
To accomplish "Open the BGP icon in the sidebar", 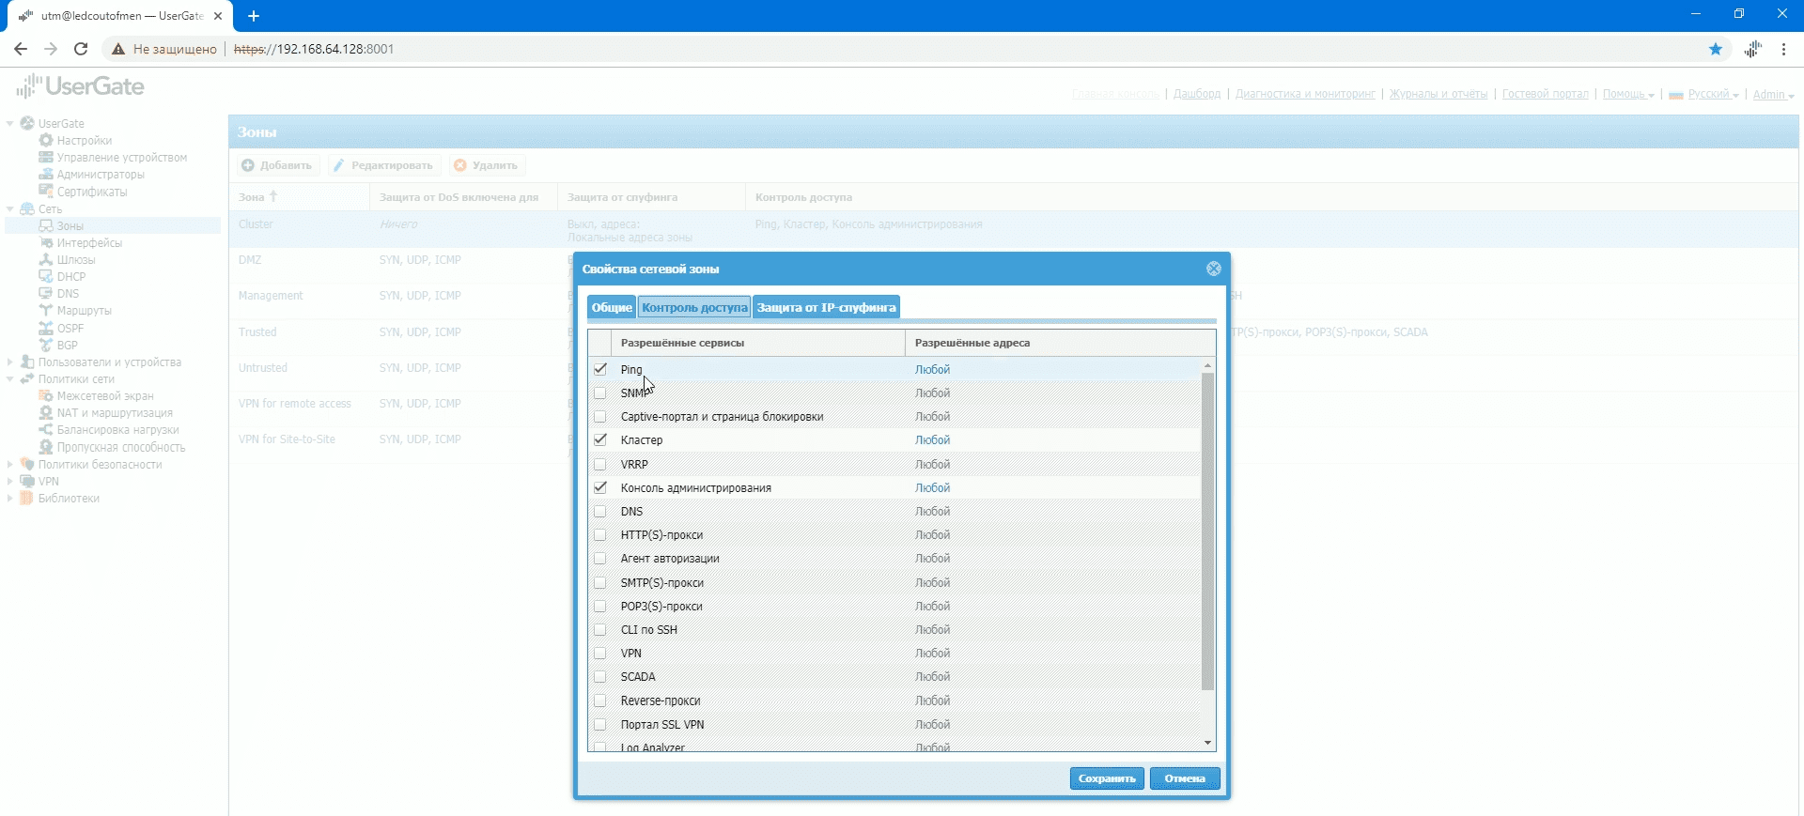I will pos(45,346).
